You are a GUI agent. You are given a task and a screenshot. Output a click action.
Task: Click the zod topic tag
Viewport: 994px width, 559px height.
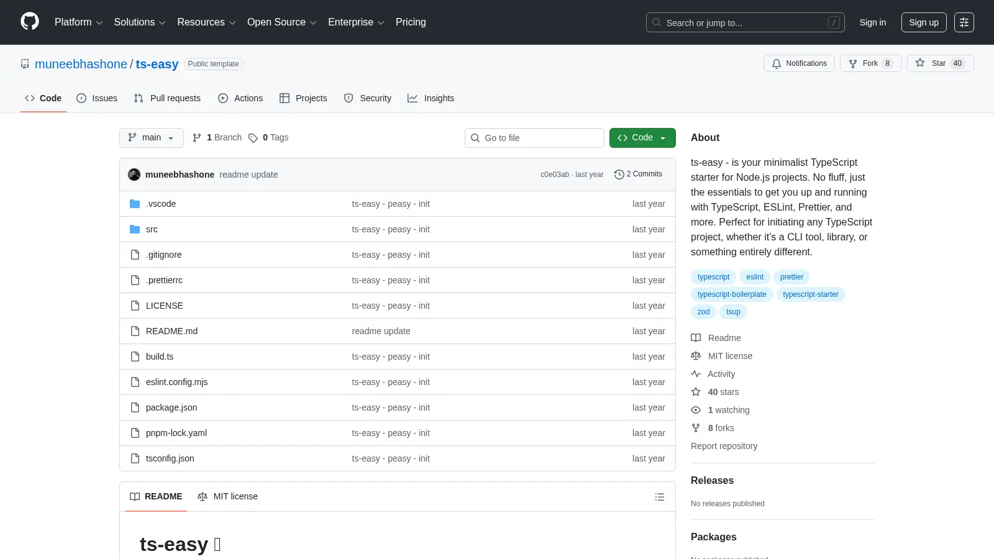click(x=703, y=312)
